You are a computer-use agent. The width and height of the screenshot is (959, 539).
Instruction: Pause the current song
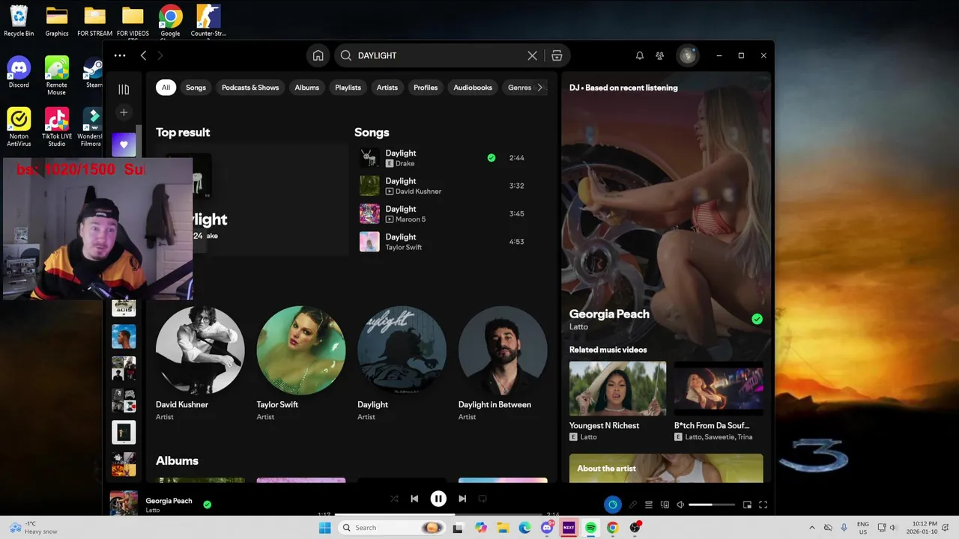[x=438, y=499]
